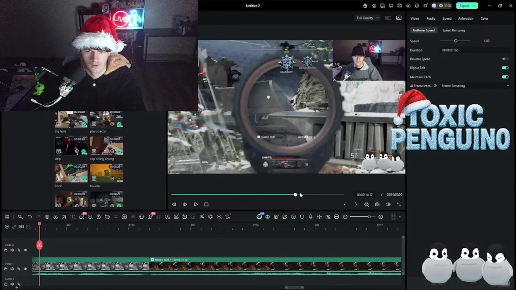This screenshot has width=516, height=290.
Task: Click the preview volume speaker icon
Action: 388,205
